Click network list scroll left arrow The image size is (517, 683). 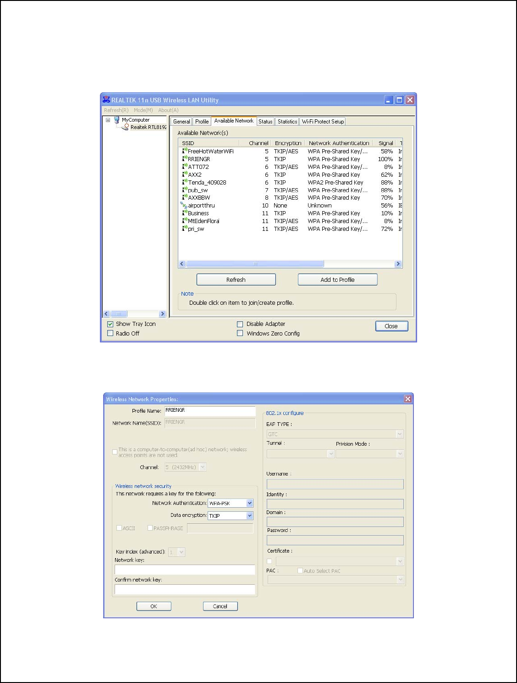(182, 264)
